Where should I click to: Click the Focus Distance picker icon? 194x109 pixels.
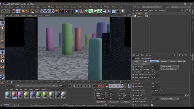tap(161, 90)
